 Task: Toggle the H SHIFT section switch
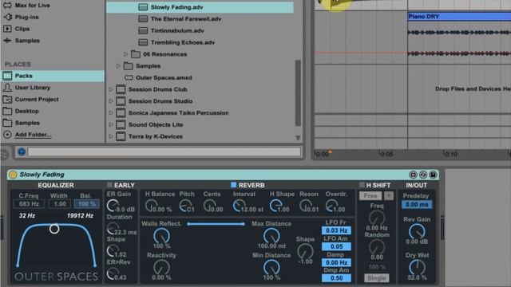[x=362, y=185]
